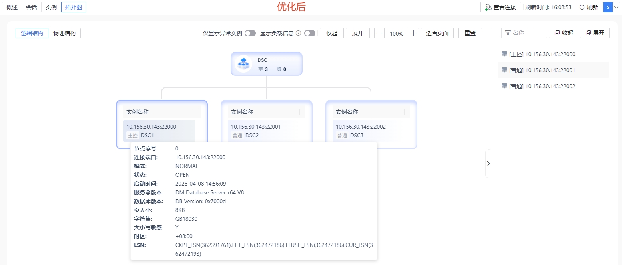Click the DSC cluster cloud icon
The image size is (622, 265).
(243, 63)
